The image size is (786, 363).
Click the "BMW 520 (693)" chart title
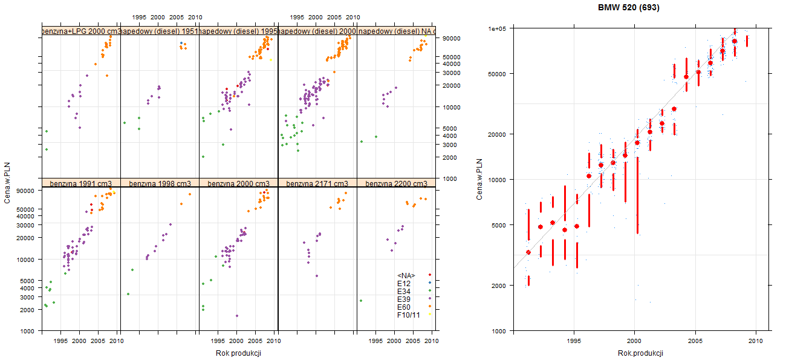(629, 8)
